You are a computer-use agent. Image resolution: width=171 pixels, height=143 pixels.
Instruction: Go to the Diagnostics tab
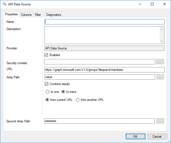coord(53,15)
